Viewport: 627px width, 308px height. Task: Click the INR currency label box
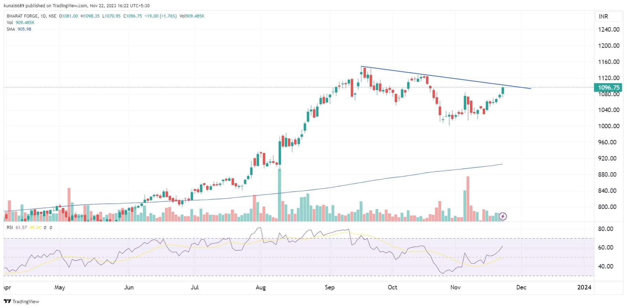coord(608,16)
